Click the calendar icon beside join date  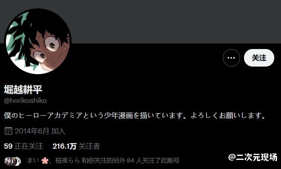coord(8,131)
